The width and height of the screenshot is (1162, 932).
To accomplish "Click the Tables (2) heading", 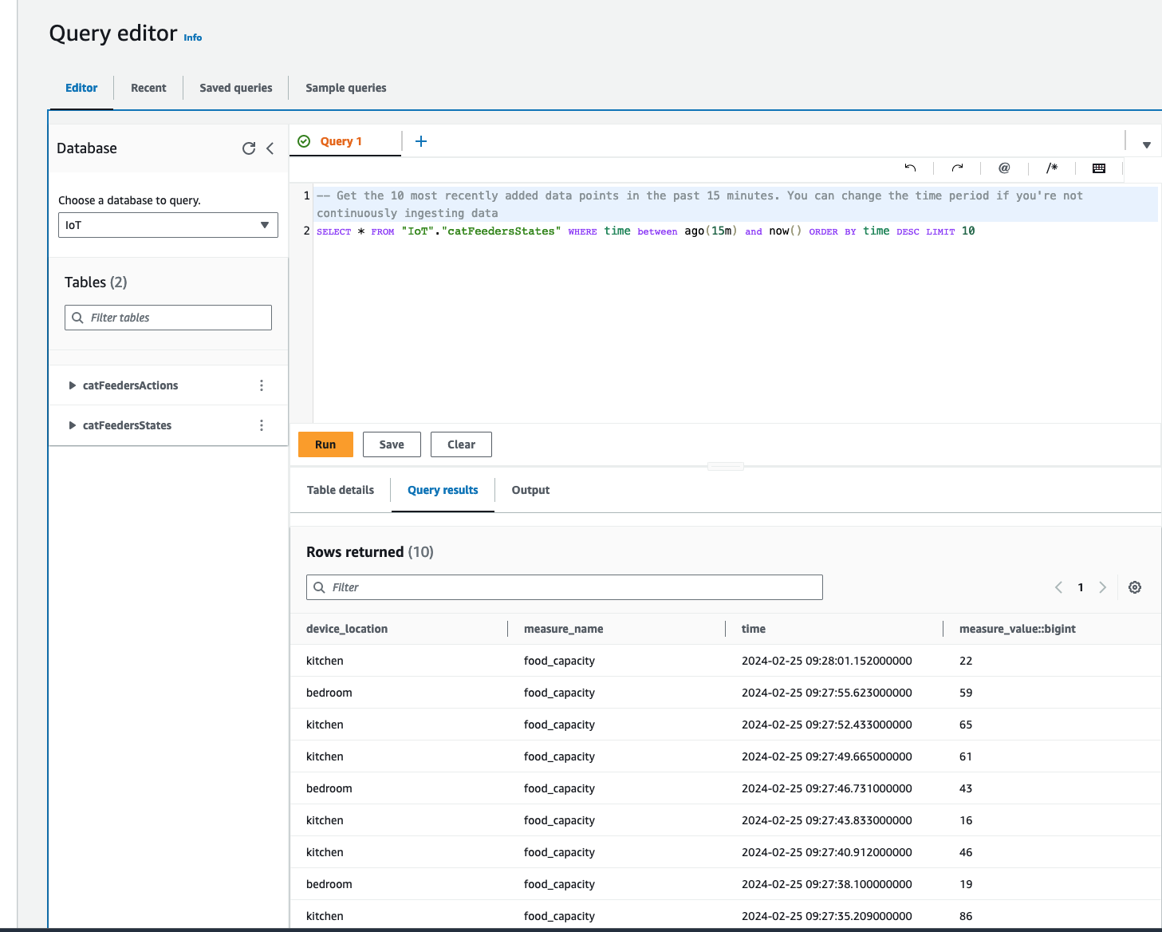I will (96, 282).
